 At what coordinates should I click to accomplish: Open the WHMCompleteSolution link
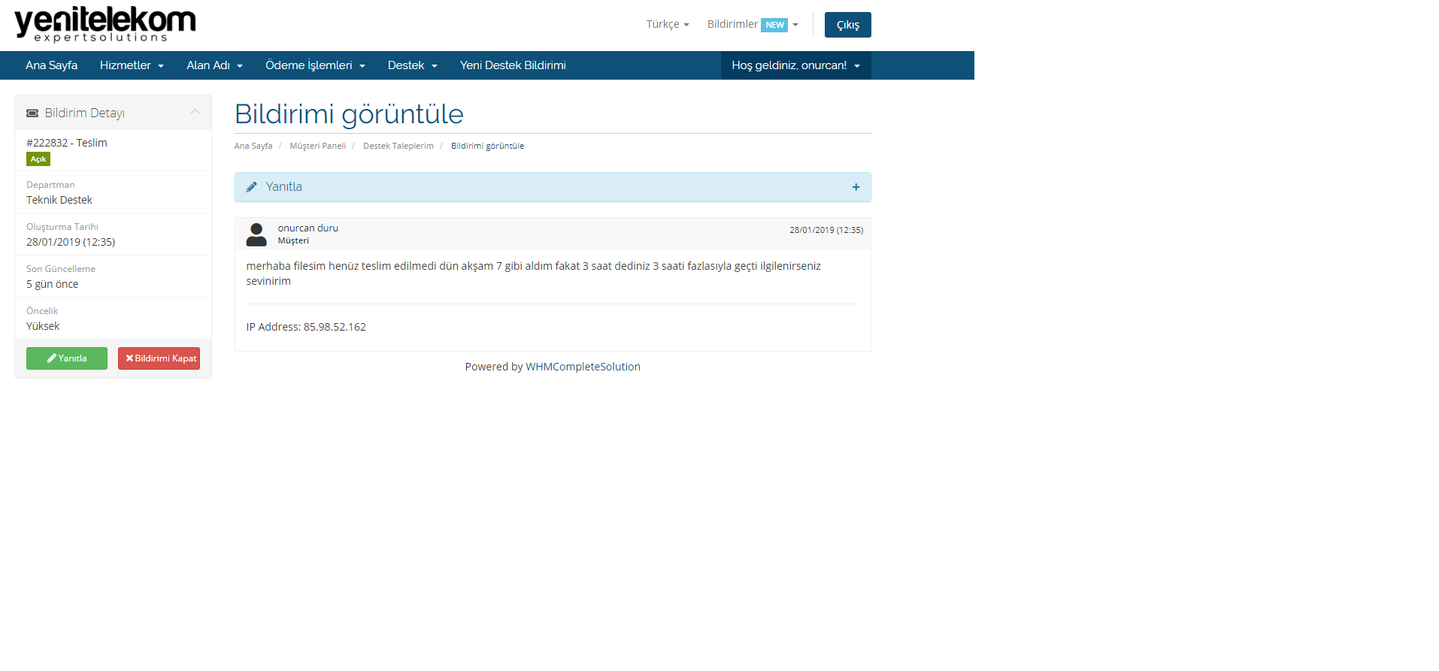(x=583, y=367)
